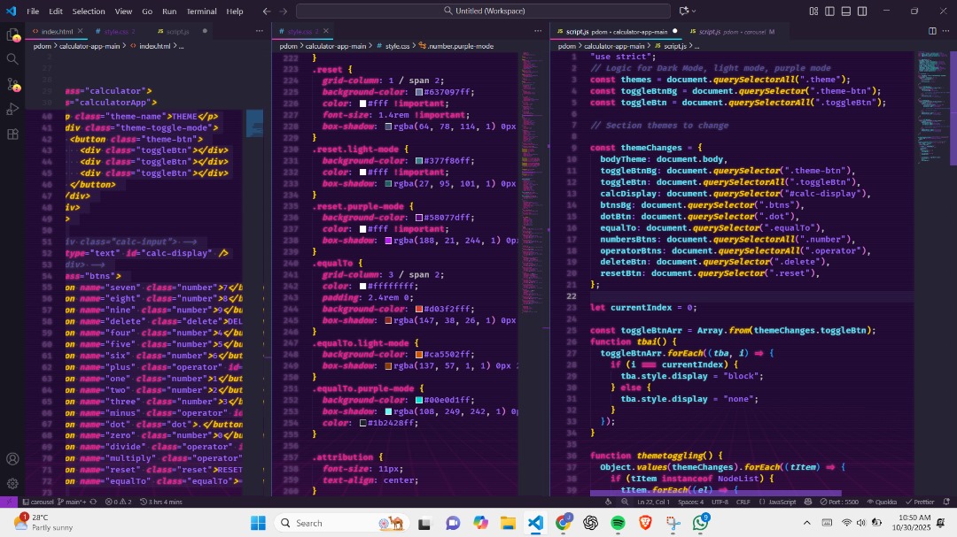Screen dimensions: 957x537
Task: Open more actions in right editor group
Action: tap(946, 31)
